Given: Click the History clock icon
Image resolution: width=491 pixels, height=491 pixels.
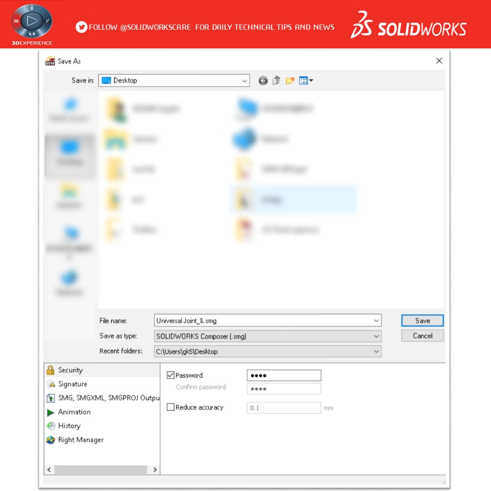Looking at the screenshot, I should [x=51, y=426].
